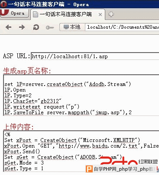Go back with the left arrow
This screenshot has width=159, height=175.
(x=9, y=27)
